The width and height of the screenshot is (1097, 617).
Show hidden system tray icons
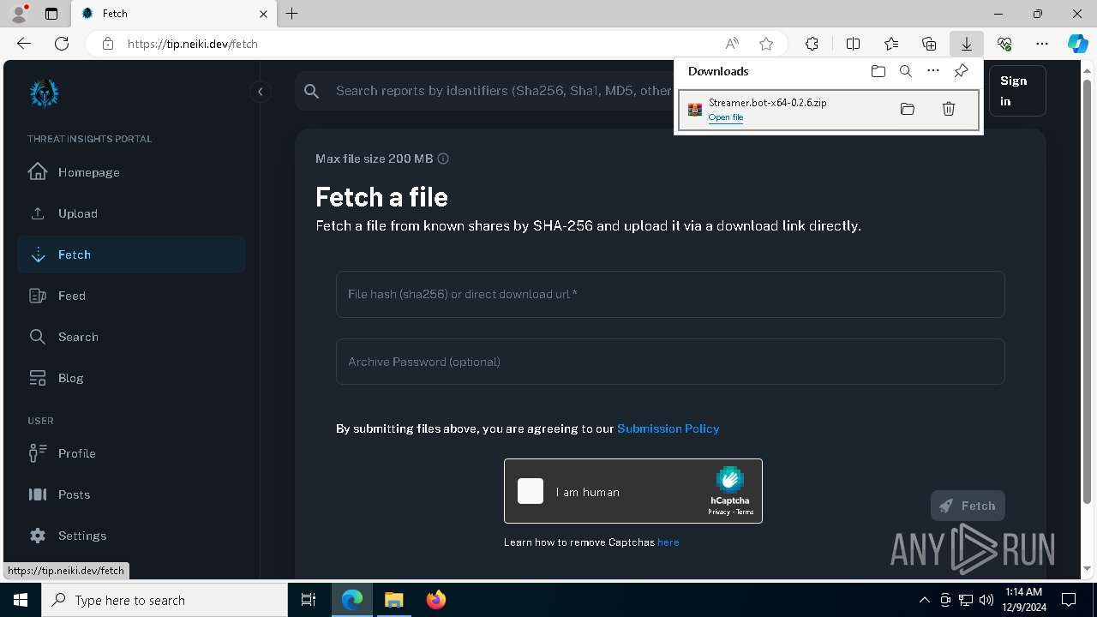(924, 600)
